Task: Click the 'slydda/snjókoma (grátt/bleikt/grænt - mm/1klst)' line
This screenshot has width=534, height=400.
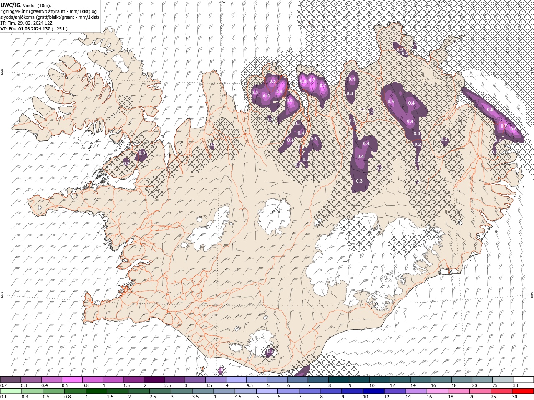Action: (50, 17)
